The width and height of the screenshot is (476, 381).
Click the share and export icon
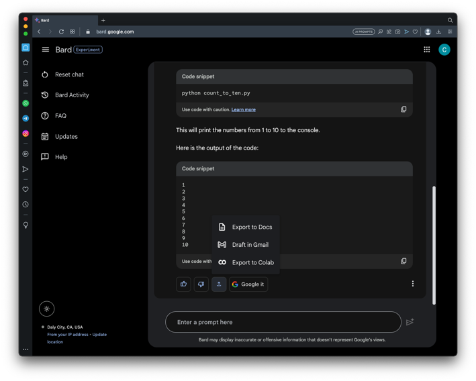click(x=219, y=284)
